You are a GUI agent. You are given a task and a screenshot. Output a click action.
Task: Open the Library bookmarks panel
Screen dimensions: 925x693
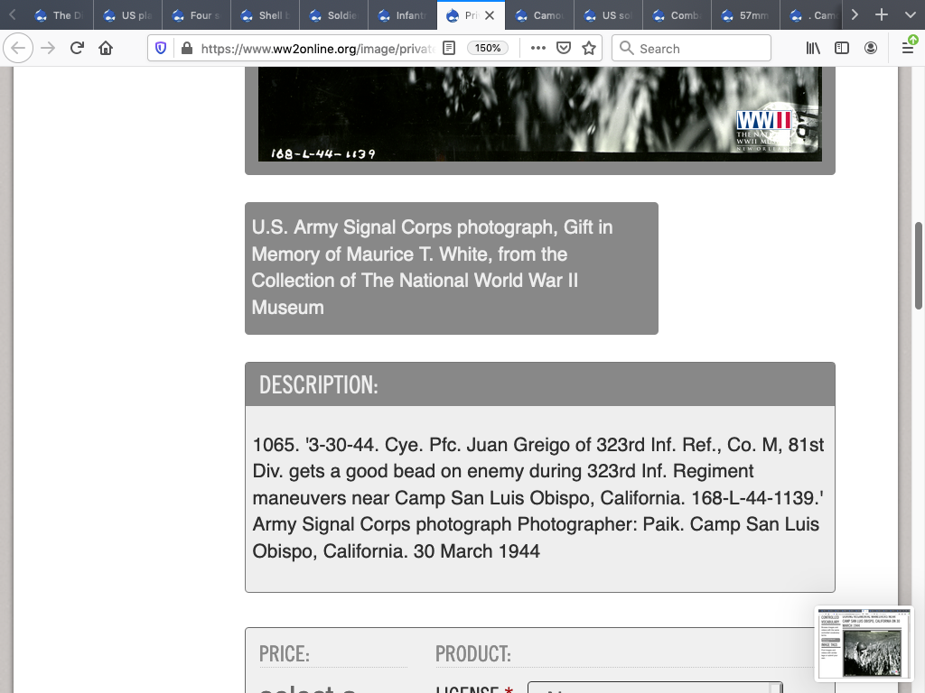coord(813,49)
